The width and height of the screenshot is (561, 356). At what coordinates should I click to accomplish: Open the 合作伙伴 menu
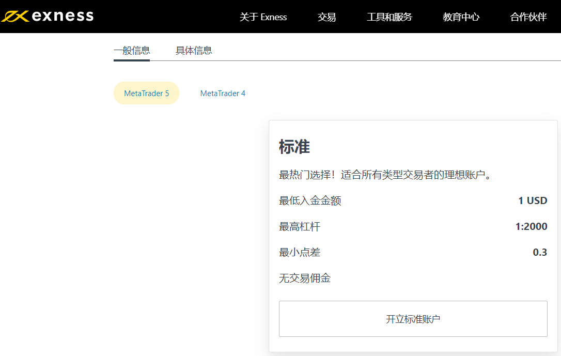coord(528,17)
